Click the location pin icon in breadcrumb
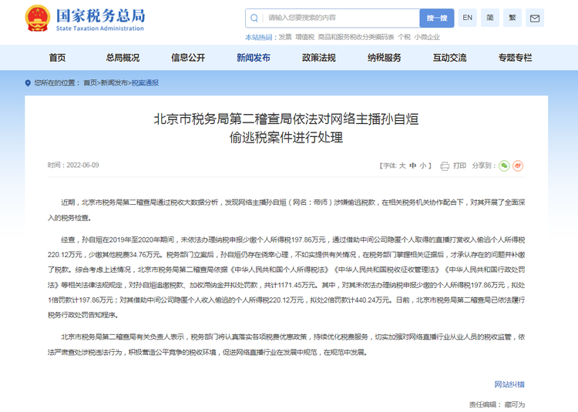578x412 pixels. click(29, 82)
